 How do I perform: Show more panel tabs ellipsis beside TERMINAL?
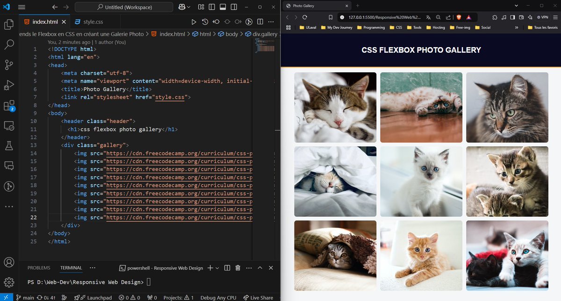[93, 268]
